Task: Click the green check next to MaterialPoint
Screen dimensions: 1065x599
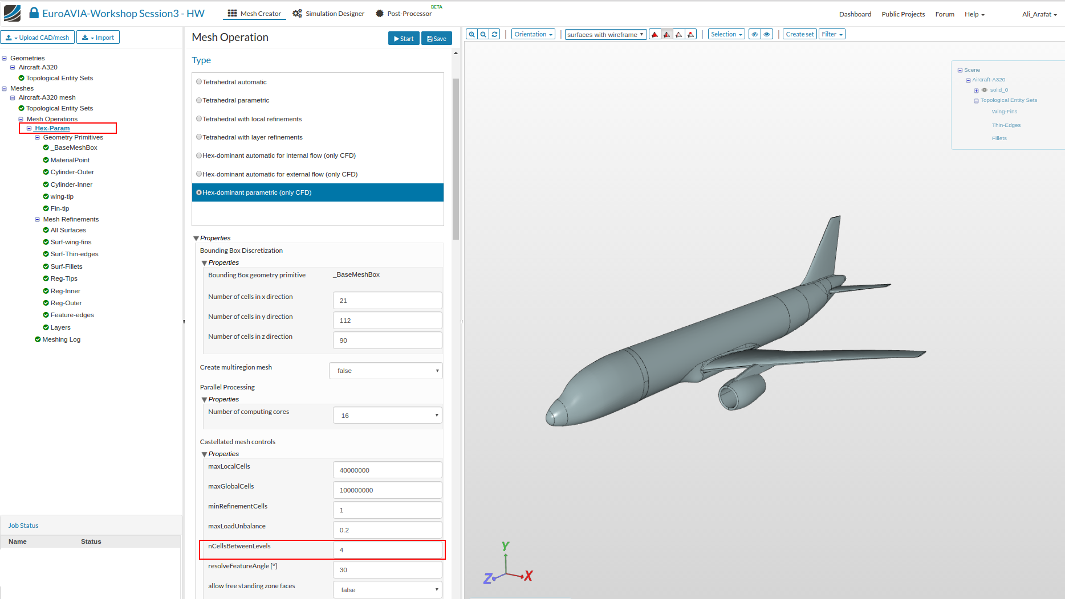Action: (x=46, y=160)
